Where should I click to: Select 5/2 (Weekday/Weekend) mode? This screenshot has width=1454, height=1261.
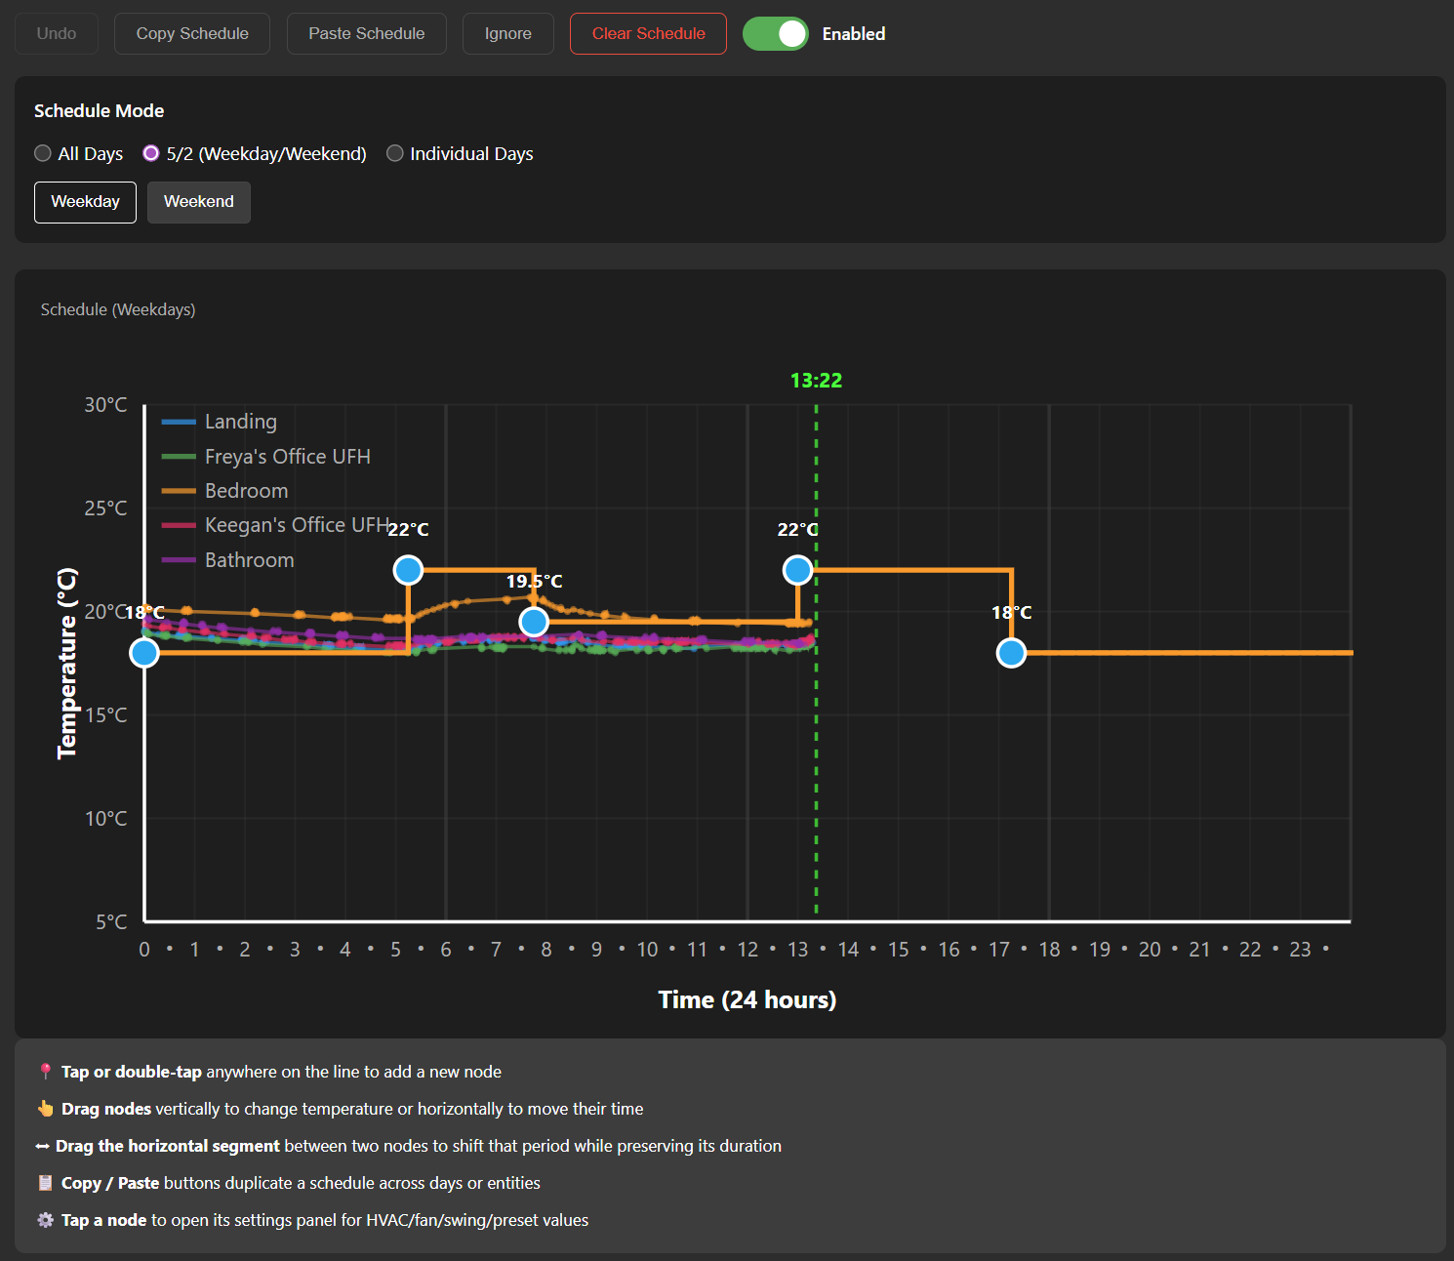151,153
